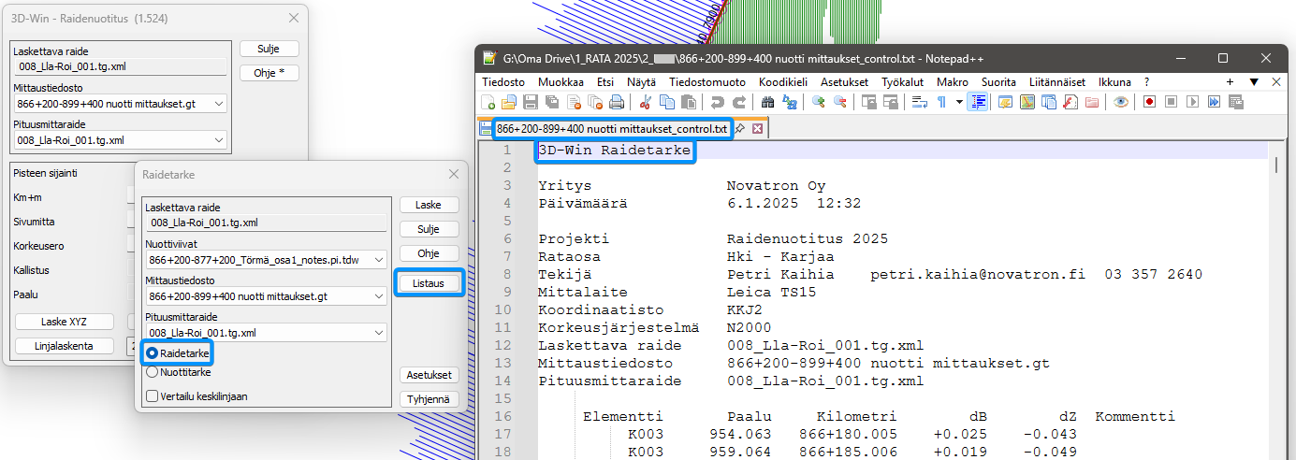
Task: Select the Raidetarke radio button
Action: tap(153, 354)
